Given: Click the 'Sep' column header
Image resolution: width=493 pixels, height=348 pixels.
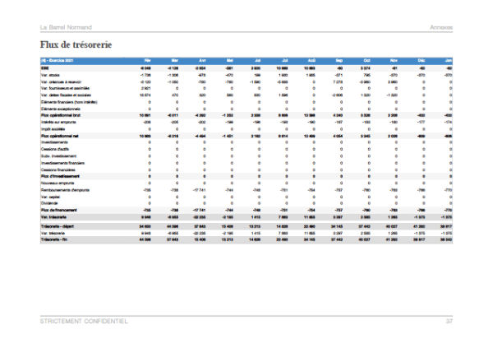Looking at the screenshot, I should (339, 60).
